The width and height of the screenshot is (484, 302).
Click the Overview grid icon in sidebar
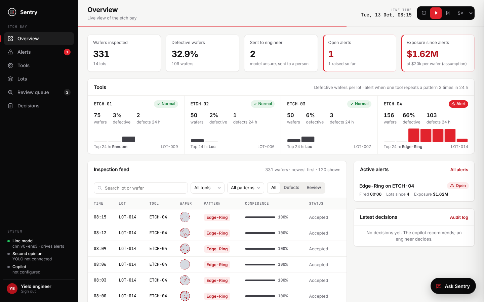[x=10, y=39]
